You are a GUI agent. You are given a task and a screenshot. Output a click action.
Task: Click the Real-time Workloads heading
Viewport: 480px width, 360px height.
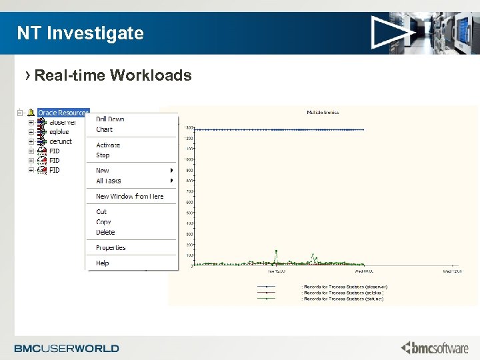point(113,75)
